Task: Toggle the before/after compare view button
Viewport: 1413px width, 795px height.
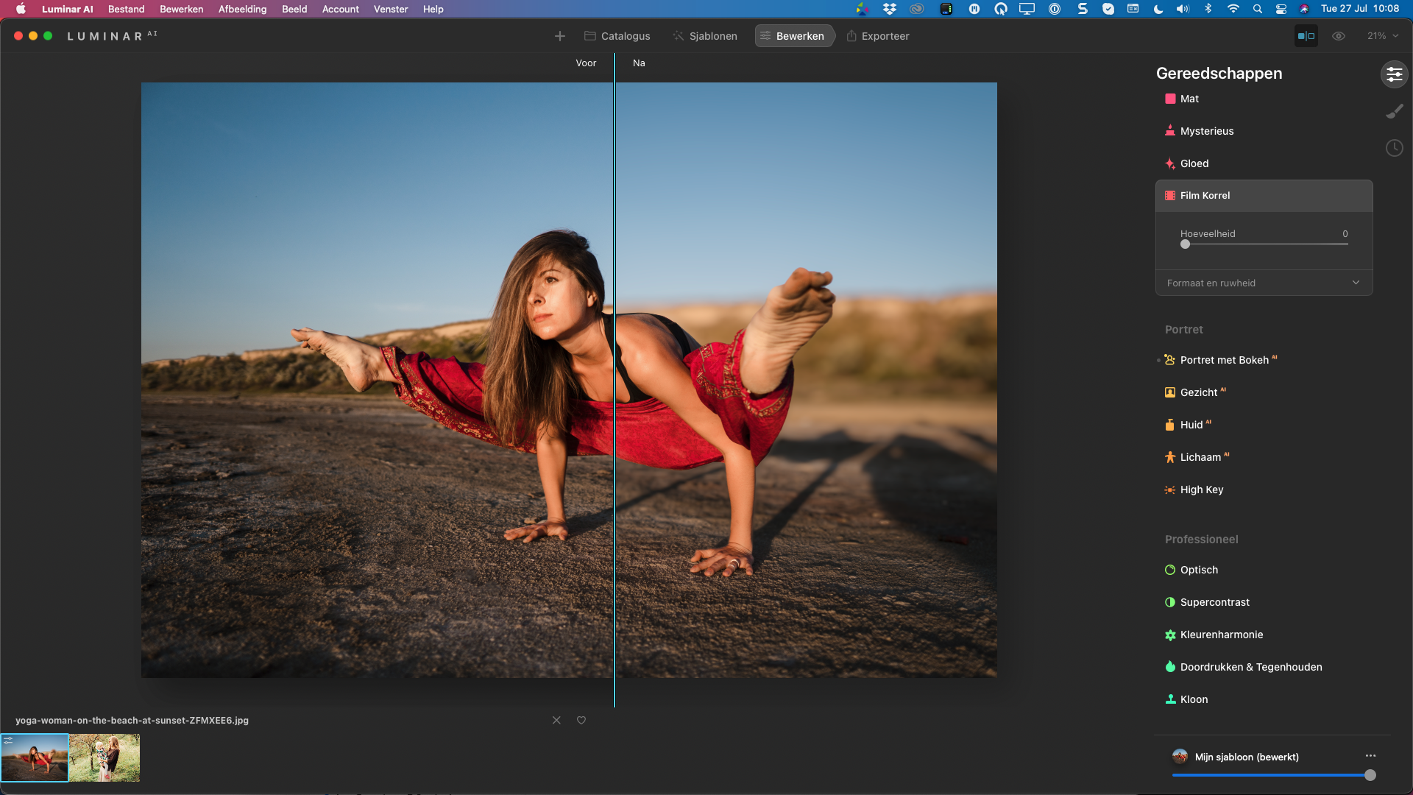Action: (1306, 36)
